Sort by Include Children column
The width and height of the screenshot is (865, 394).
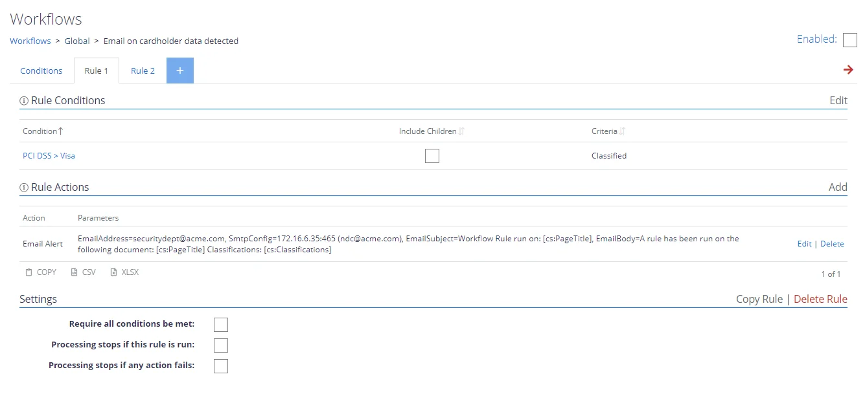click(x=432, y=131)
